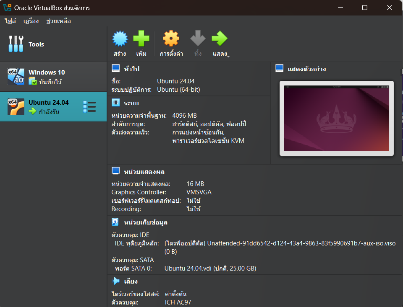Open the ไฟล์ (File) menu

10,21
